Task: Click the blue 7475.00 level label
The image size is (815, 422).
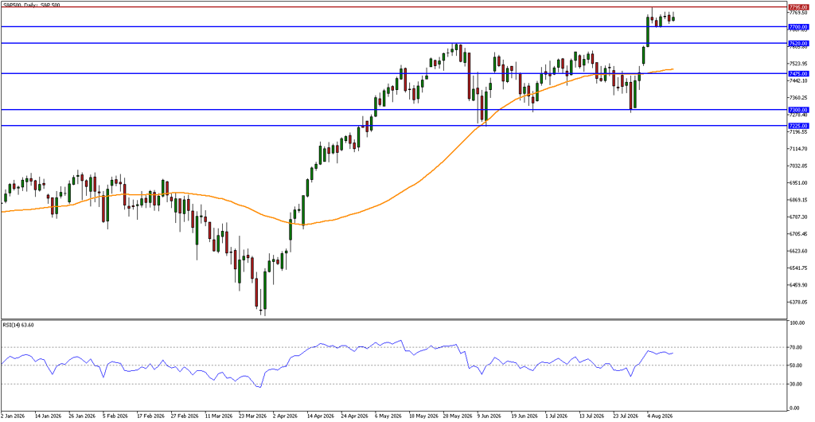Action: 797,74
